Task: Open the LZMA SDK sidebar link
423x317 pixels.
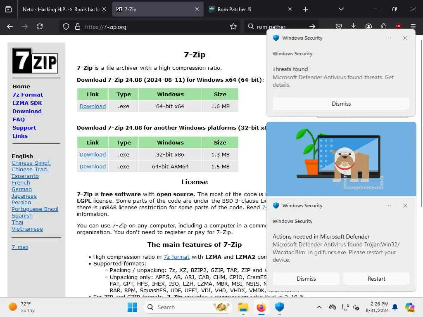Action: pos(27,103)
